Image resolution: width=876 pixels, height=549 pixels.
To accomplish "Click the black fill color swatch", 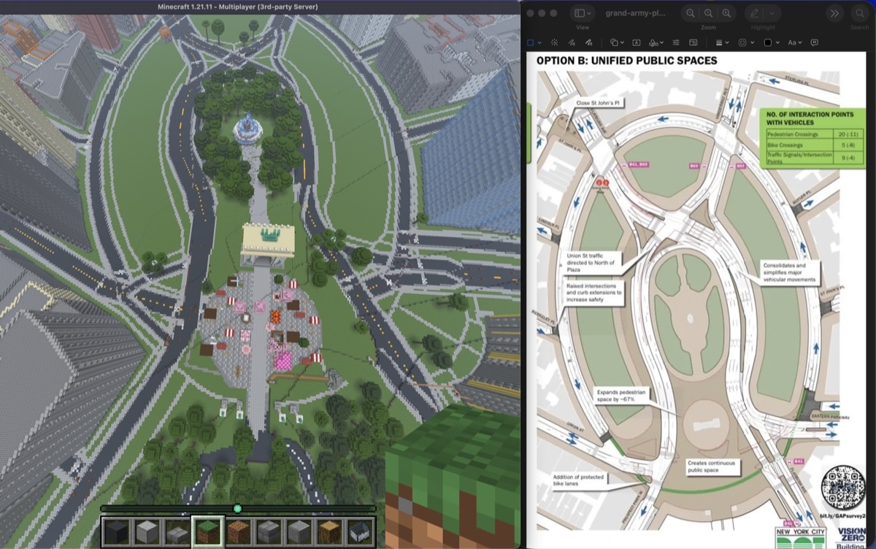I will pyautogui.click(x=769, y=42).
